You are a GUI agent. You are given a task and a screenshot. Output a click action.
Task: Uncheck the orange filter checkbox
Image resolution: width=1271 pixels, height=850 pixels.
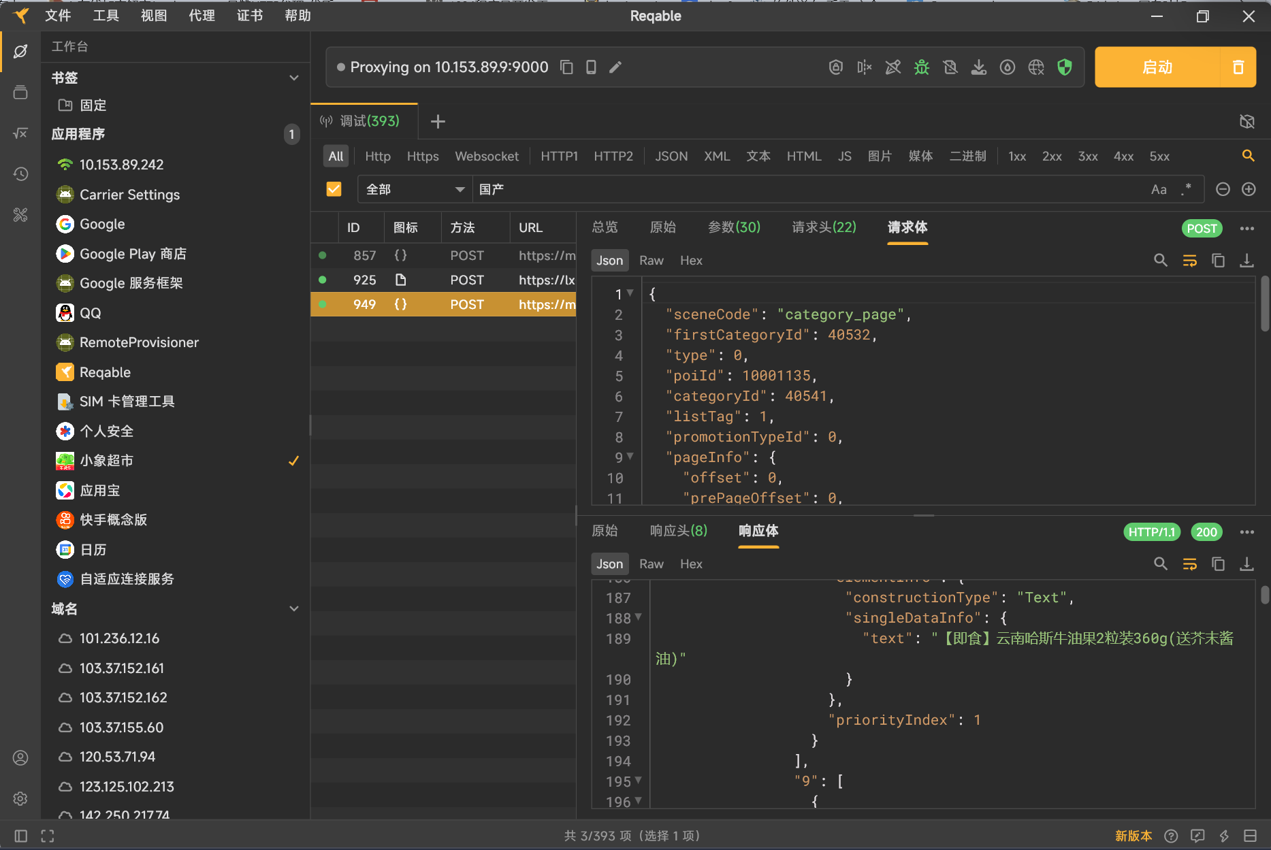[x=334, y=189]
